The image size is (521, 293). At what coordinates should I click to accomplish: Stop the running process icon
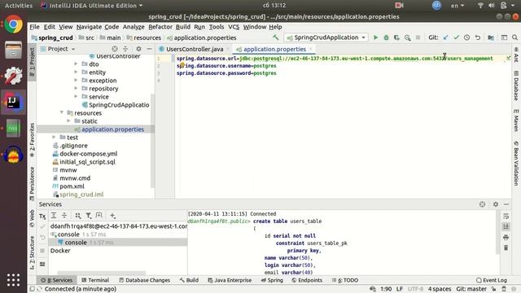[418, 37]
